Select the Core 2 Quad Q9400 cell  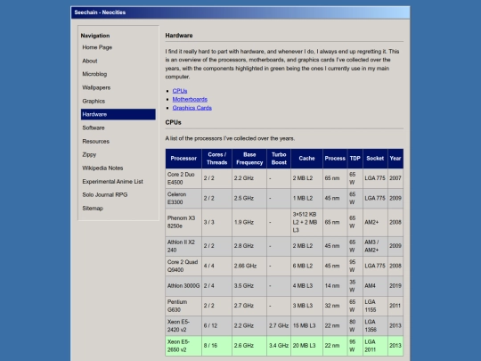tap(183, 266)
